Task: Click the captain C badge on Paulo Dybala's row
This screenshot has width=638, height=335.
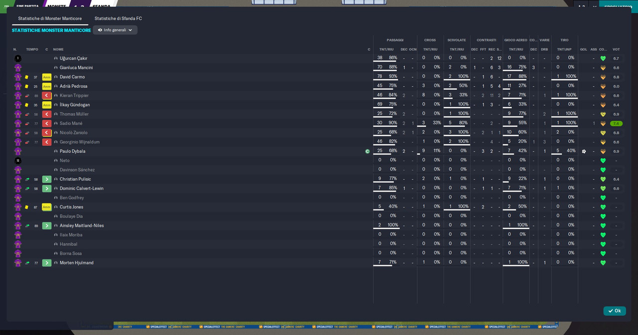Action: [x=368, y=151]
